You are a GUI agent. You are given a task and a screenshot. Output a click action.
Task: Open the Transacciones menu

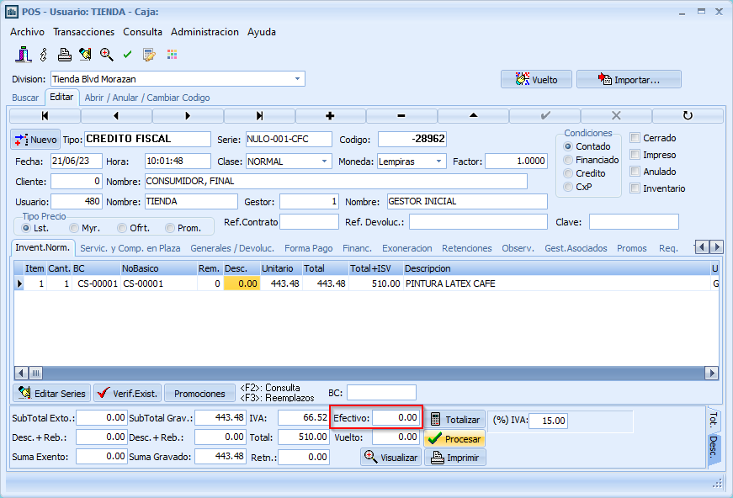click(83, 32)
